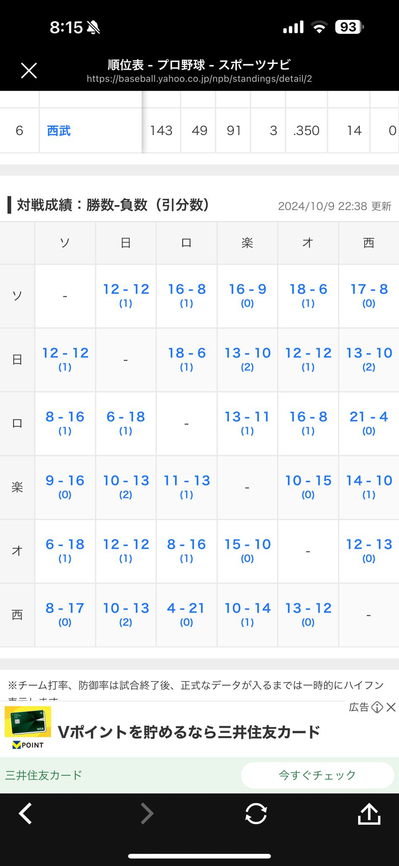Tap the V POINT card thumbnail

pos(28,727)
